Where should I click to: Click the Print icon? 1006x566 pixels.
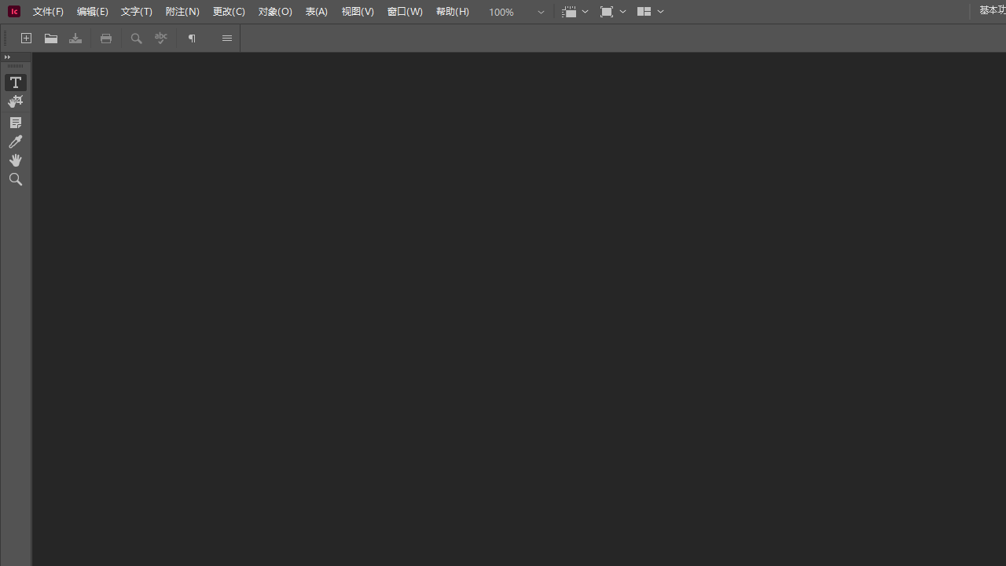pos(106,39)
